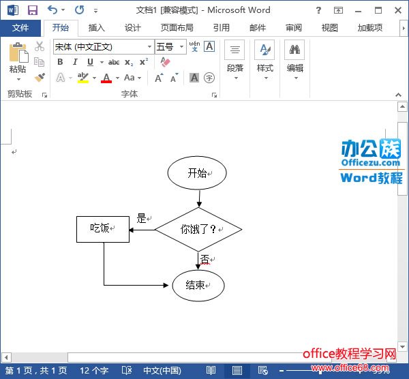Click the zoom out minus button

pos(282,370)
